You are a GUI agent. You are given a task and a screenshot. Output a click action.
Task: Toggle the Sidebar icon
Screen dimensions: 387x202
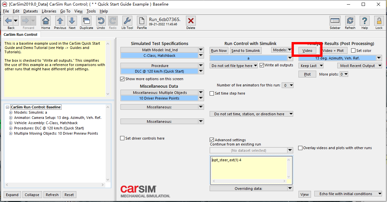(x=335, y=21)
